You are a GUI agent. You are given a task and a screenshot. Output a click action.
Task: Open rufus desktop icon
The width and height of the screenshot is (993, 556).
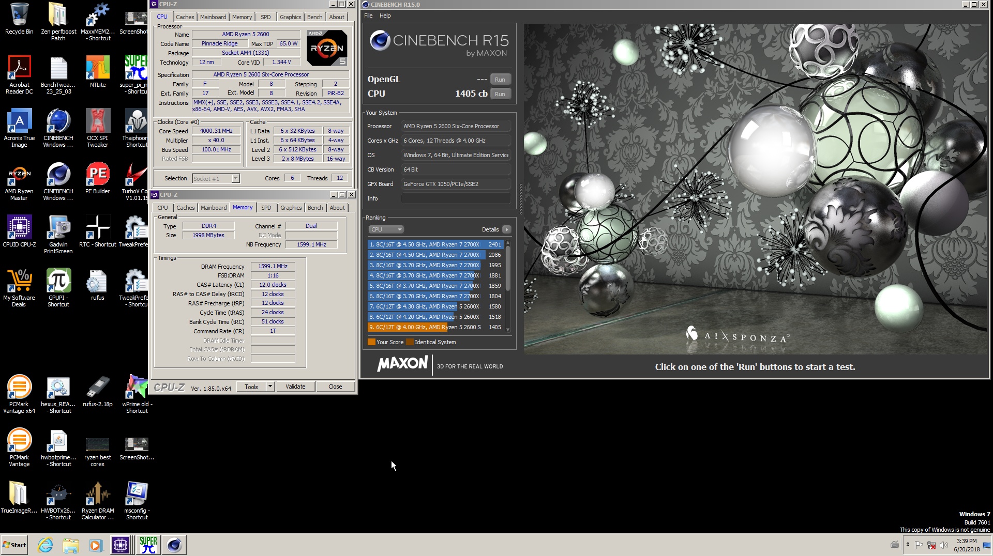98,284
